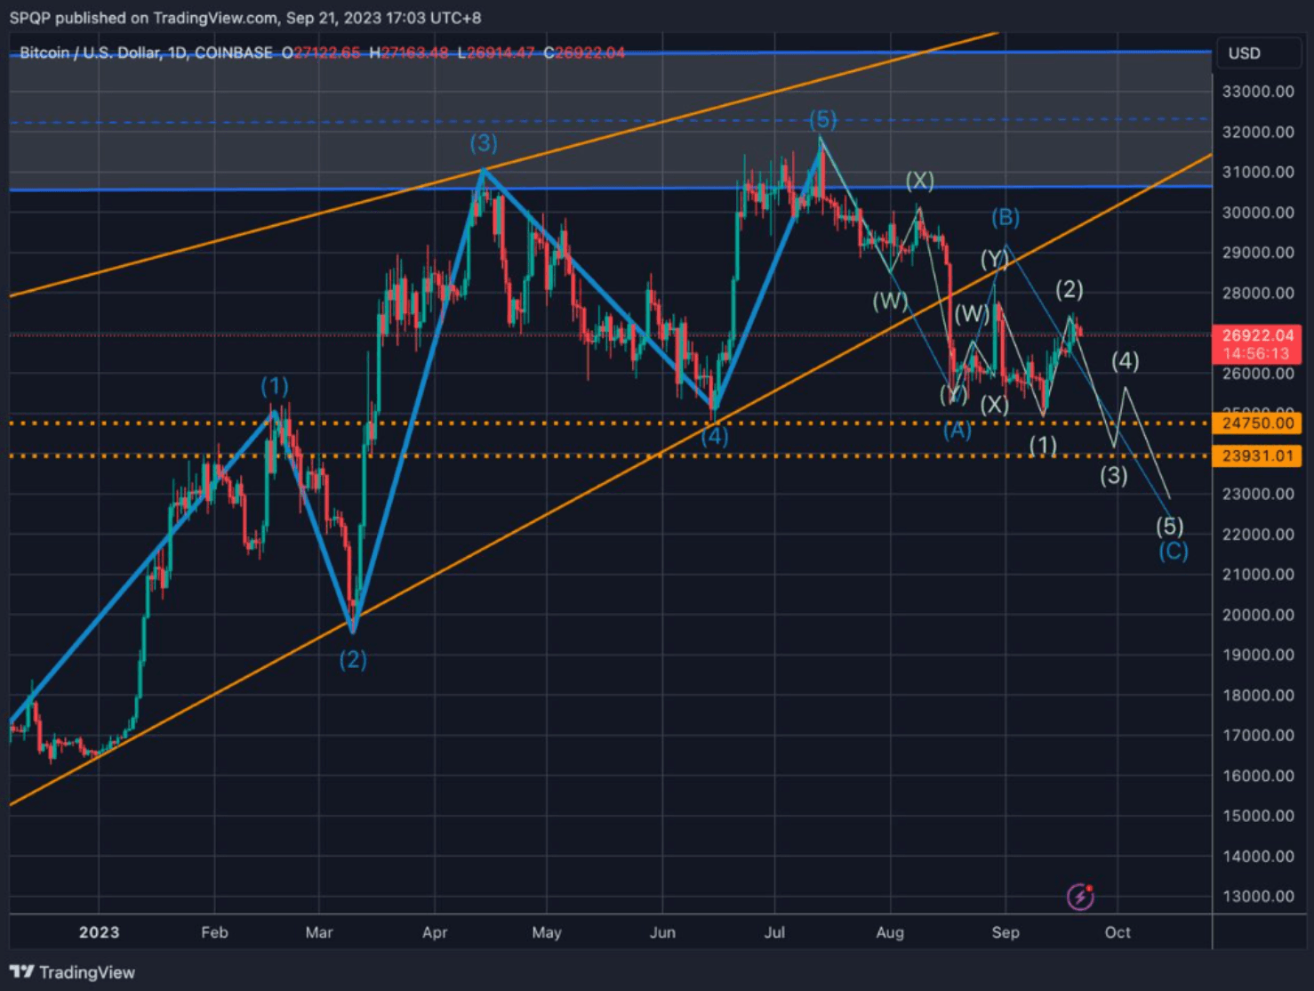Select the (4) wave label near June low
This screenshot has height=991, width=1314.
(714, 435)
